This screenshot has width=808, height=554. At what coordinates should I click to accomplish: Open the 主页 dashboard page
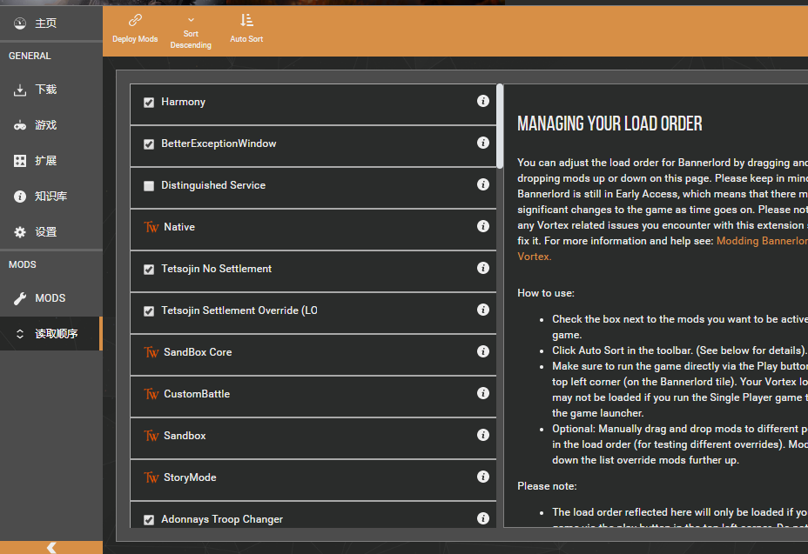pos(51,23)
